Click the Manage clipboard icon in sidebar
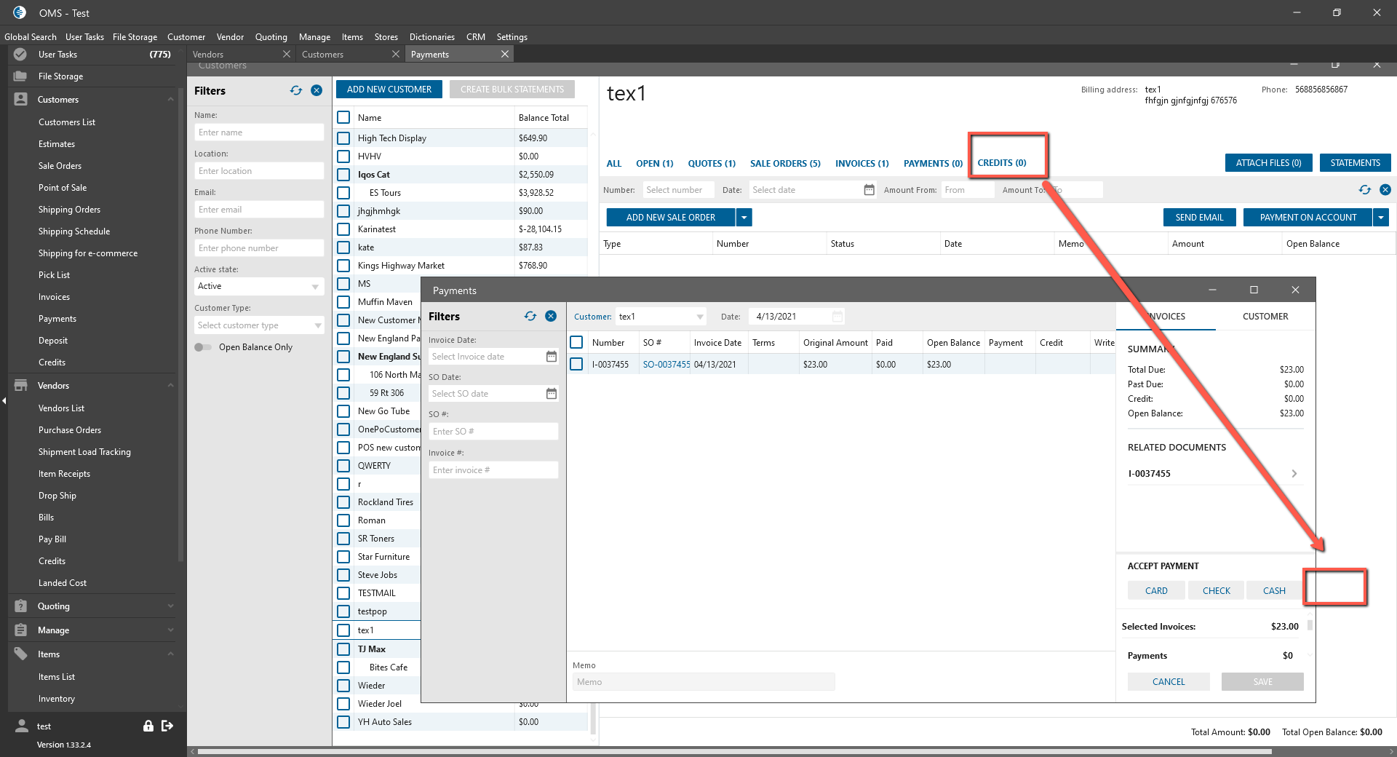The height and width of the screenshot is (757, 1397). pyautogui.click(x=20, y=630)
